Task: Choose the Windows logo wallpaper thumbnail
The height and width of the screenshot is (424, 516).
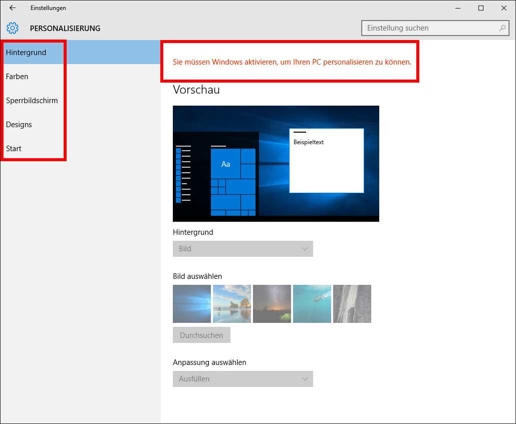Action: (192, 304)
